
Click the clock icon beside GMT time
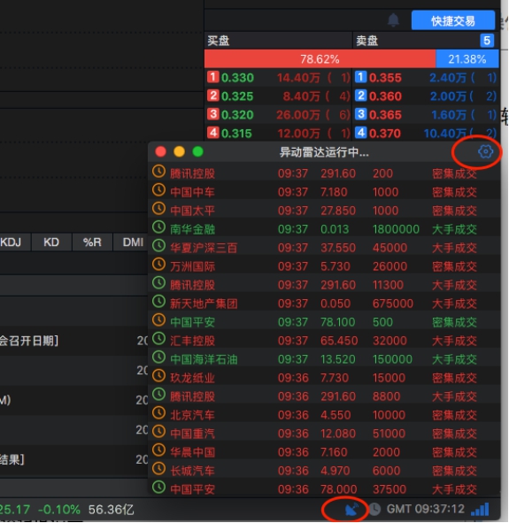tap(374, 510)
